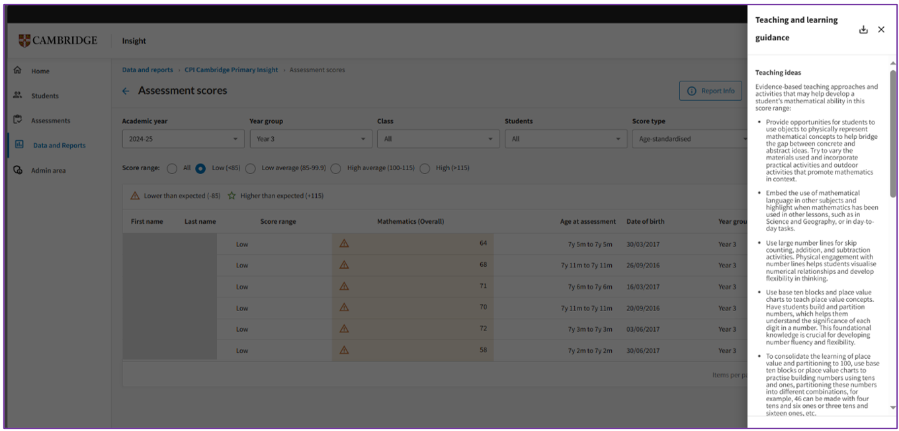Click the Assessments clipboard icon

click(19, 120)
